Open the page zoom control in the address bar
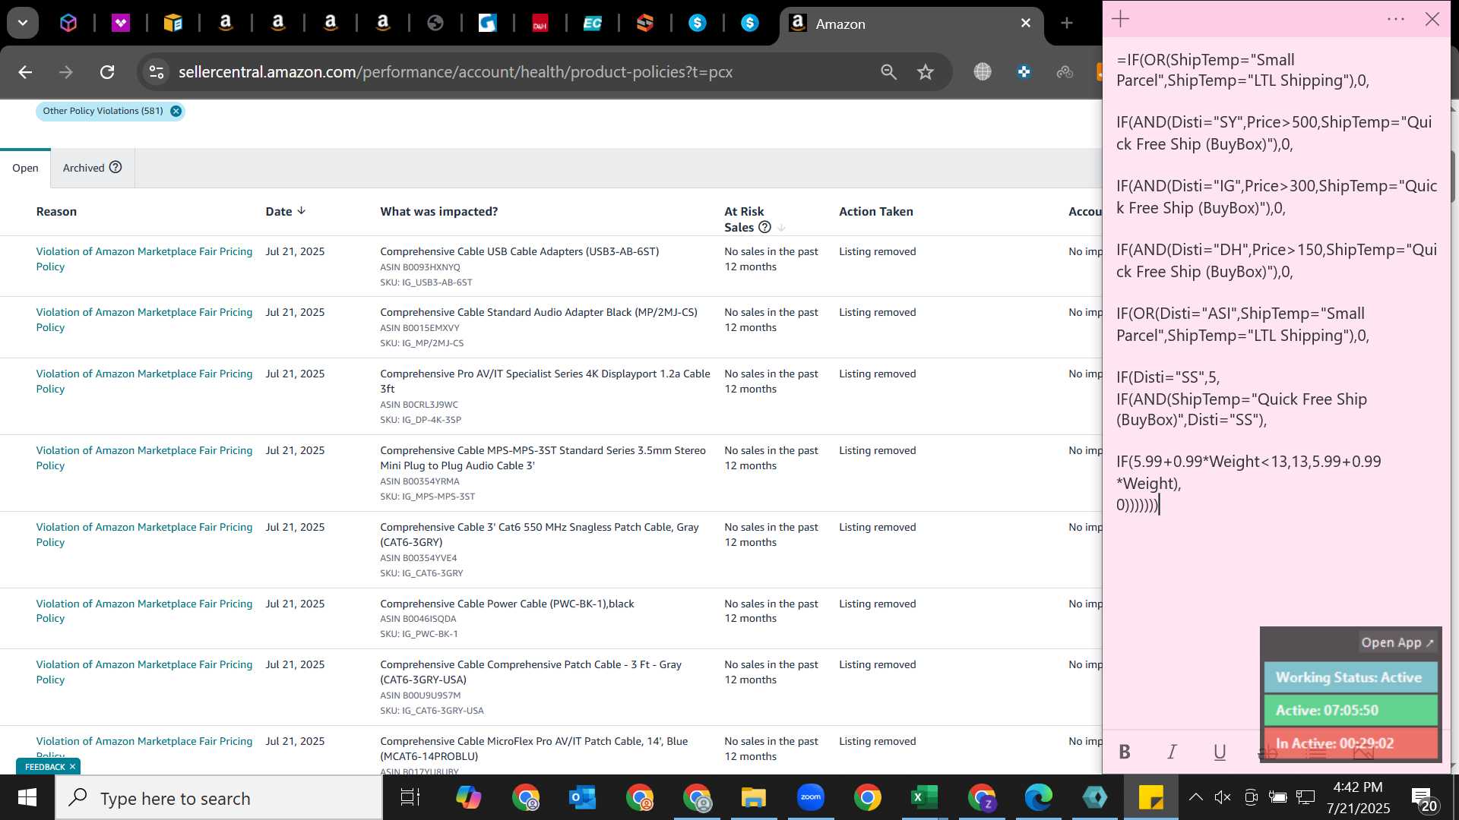1459x820 pixels. click(888, 72)
